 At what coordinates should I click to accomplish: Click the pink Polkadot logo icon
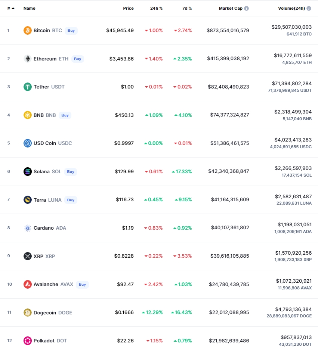[28, 341]
